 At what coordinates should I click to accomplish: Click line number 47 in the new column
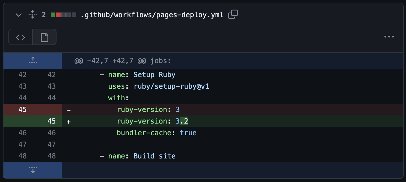click(x=52, y=144)
